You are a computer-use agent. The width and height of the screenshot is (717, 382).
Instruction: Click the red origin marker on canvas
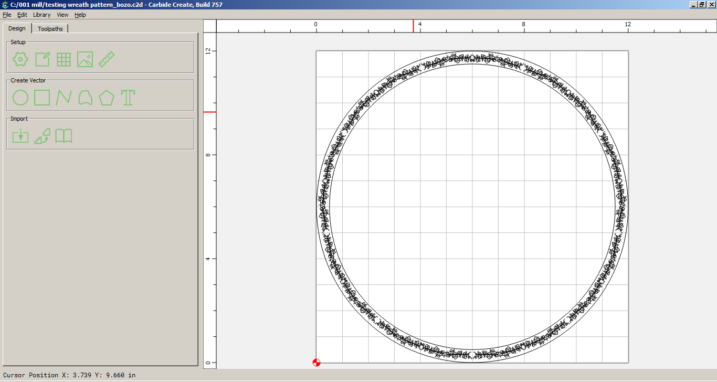tap(316, 362)
